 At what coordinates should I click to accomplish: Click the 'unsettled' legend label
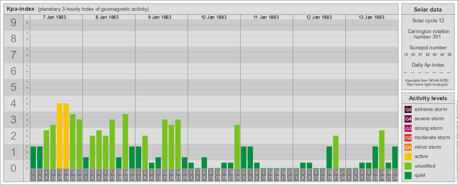[x=425, y=166]
